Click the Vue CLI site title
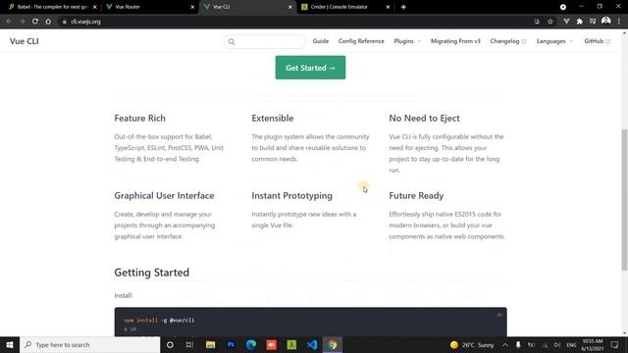 click(24, 41)
